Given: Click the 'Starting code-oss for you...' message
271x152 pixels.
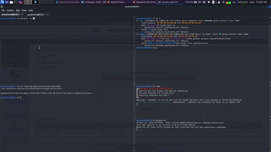Looking at the screenshot, I should click(154, 95).
